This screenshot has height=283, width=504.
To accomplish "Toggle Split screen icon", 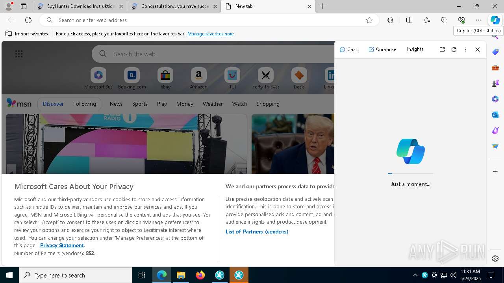I will pyautogui.click(x=409, y=20).
